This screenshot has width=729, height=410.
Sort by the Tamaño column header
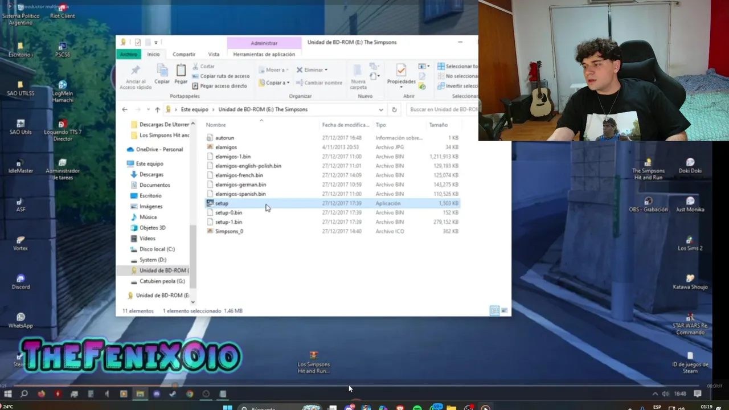point(438,125)
